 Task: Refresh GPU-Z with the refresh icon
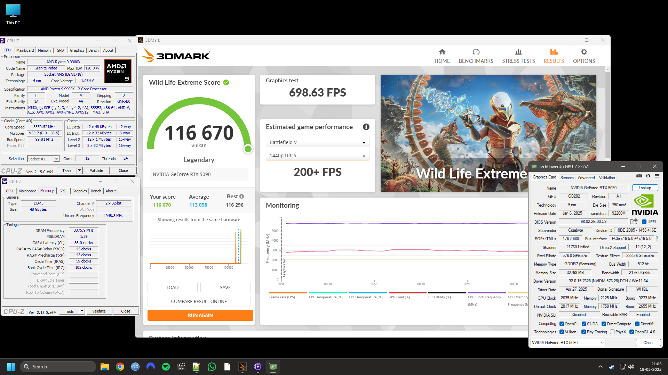[x=648, y=176]
